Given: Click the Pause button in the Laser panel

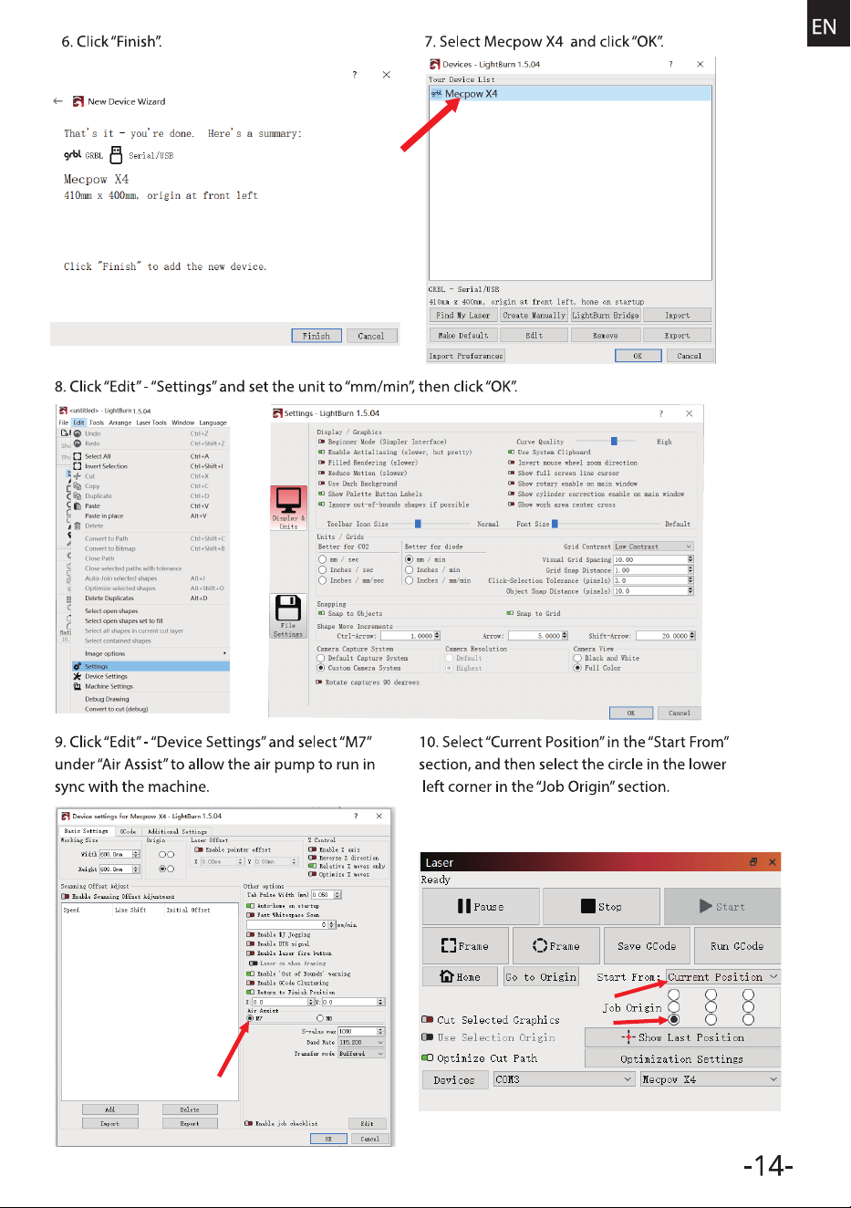Looking at the screenshot, I should (480, 907).
